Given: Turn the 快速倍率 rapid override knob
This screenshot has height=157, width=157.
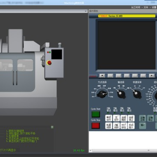Looking at the screenshot, I should (137, 94).
